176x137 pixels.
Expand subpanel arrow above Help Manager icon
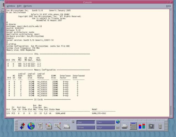tap(151, 120)
